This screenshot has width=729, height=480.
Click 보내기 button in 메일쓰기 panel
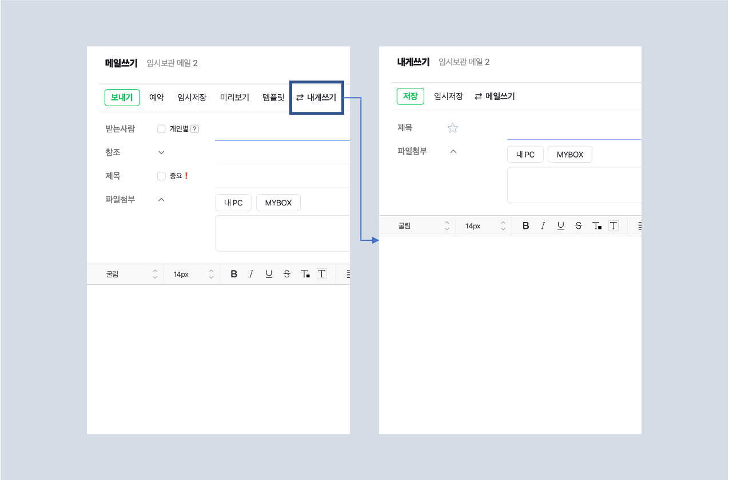(x=122, y=97)
